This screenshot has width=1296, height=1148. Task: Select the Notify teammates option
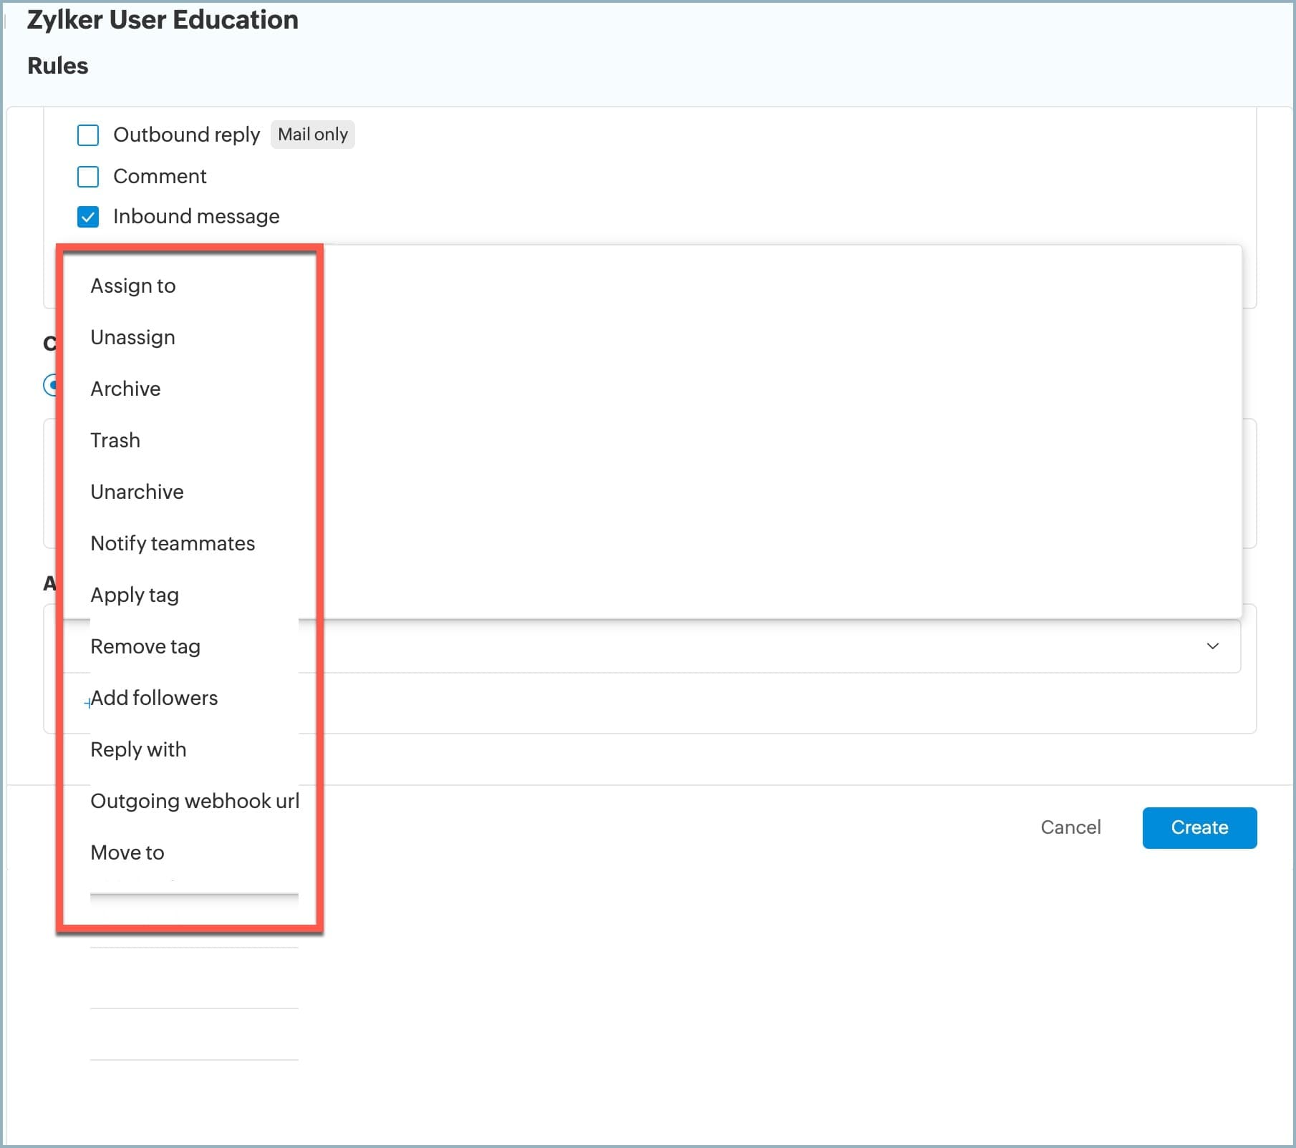coord(173,543)
